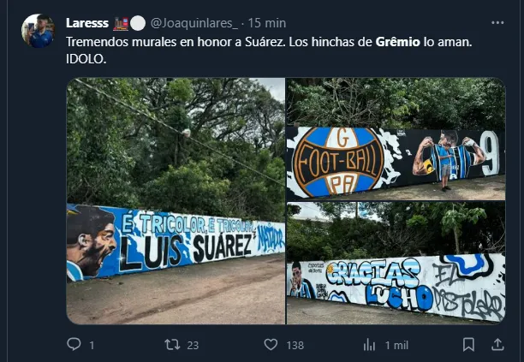Retweet the post via the retweet icon
This screenshot has height=362, width=524.
coord(172,344)
